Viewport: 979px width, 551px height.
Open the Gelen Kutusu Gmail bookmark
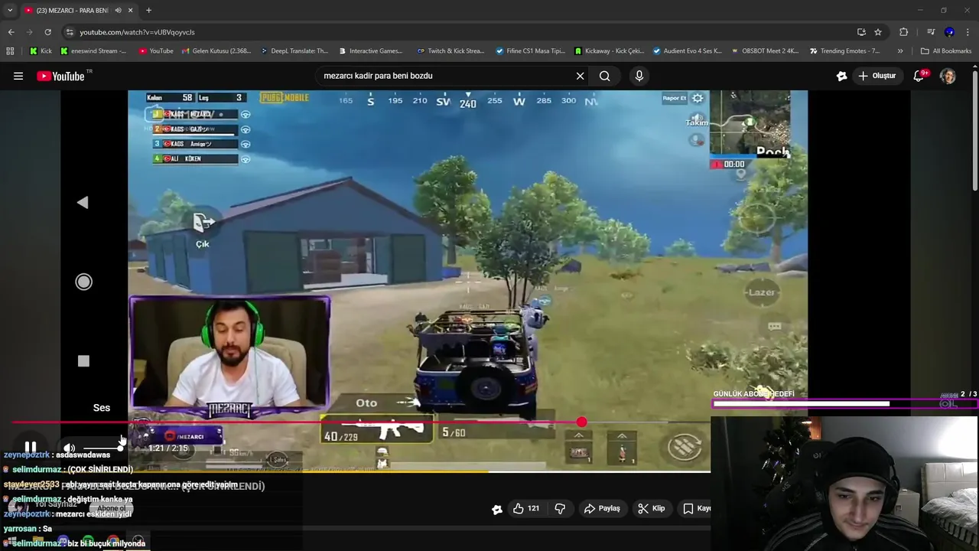[216, 51]
